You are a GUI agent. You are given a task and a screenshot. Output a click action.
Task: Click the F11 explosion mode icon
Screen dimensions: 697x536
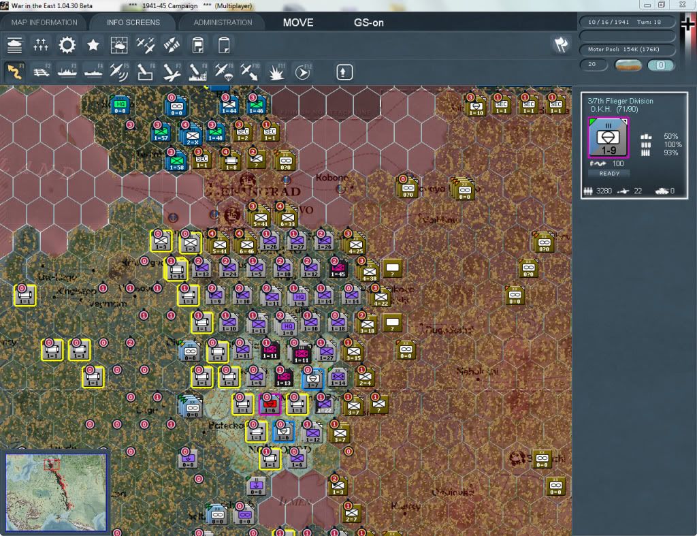(276, 72)
